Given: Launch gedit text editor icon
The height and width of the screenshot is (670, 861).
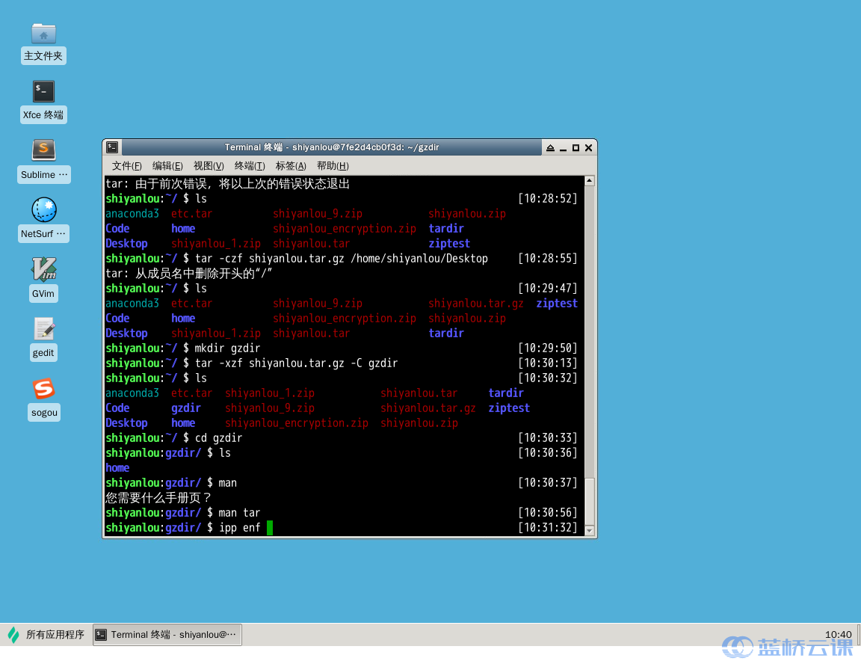Looking at the screenshot, I should pyautogui.click(x=43, y=328).
